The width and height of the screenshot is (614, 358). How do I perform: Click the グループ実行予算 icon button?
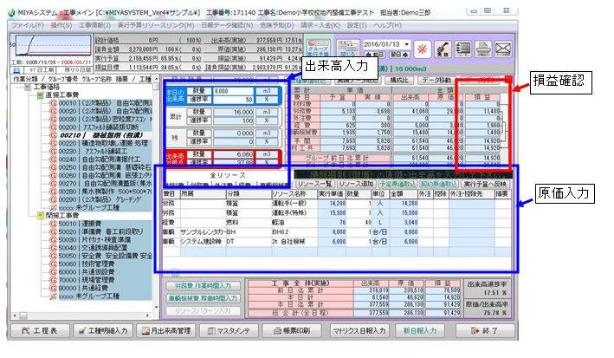[x=318, y=49]
